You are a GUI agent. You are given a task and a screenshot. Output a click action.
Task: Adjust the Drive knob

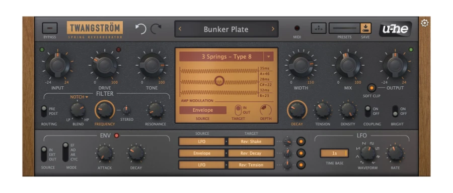(x=105, y=65)
